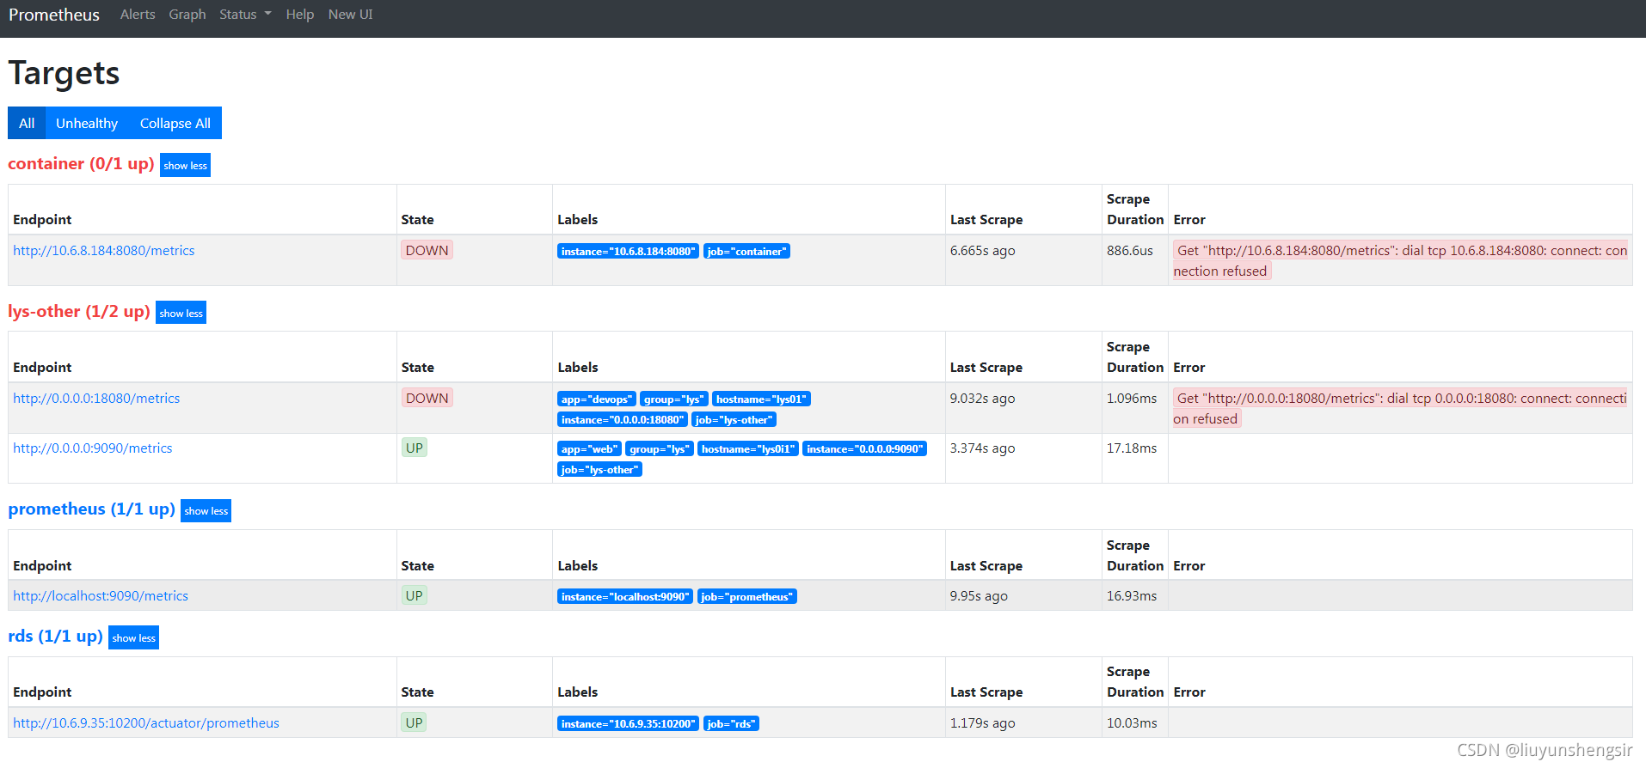Open the rds actuator/prometheus endpoint link

(145, 723)
